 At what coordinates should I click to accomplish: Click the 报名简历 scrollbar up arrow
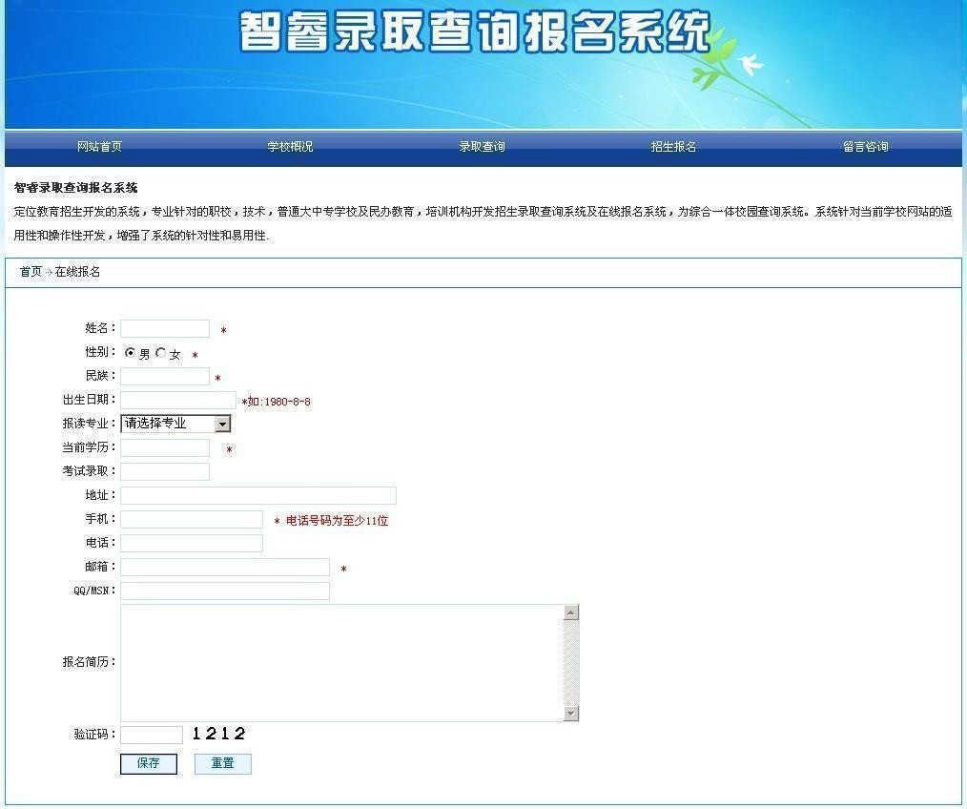571,612
